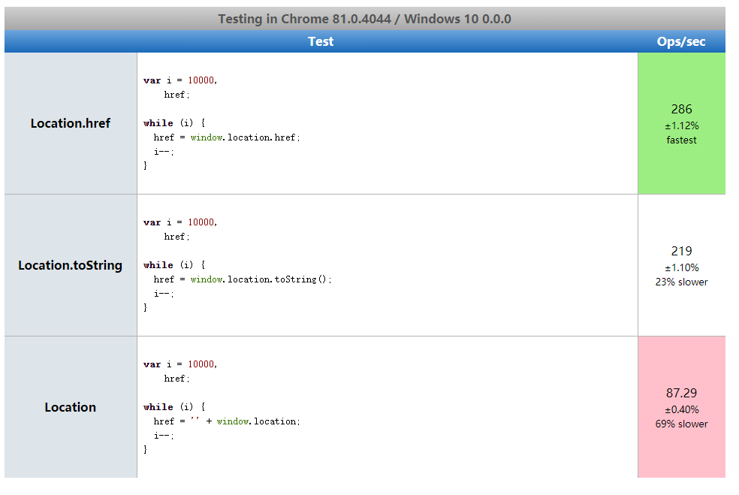This screenshot has width=739, height=495.
Task: Click the 87.29 ops/sec result value
Action: click(x=681, y=393)
